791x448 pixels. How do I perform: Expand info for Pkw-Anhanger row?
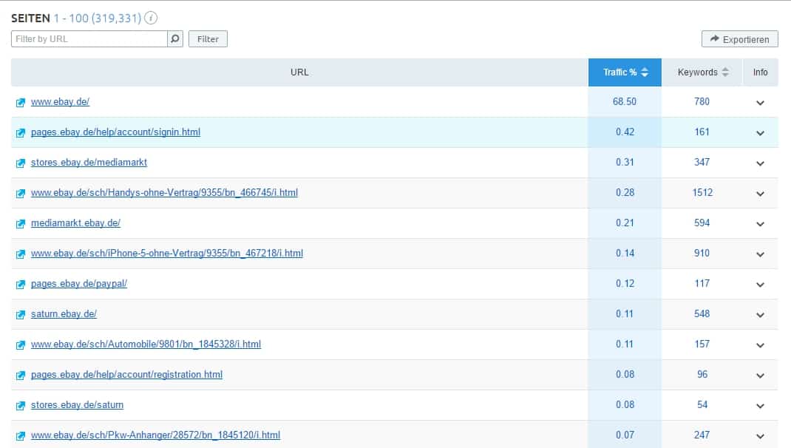pyautogui.click(x=760, y=435)
